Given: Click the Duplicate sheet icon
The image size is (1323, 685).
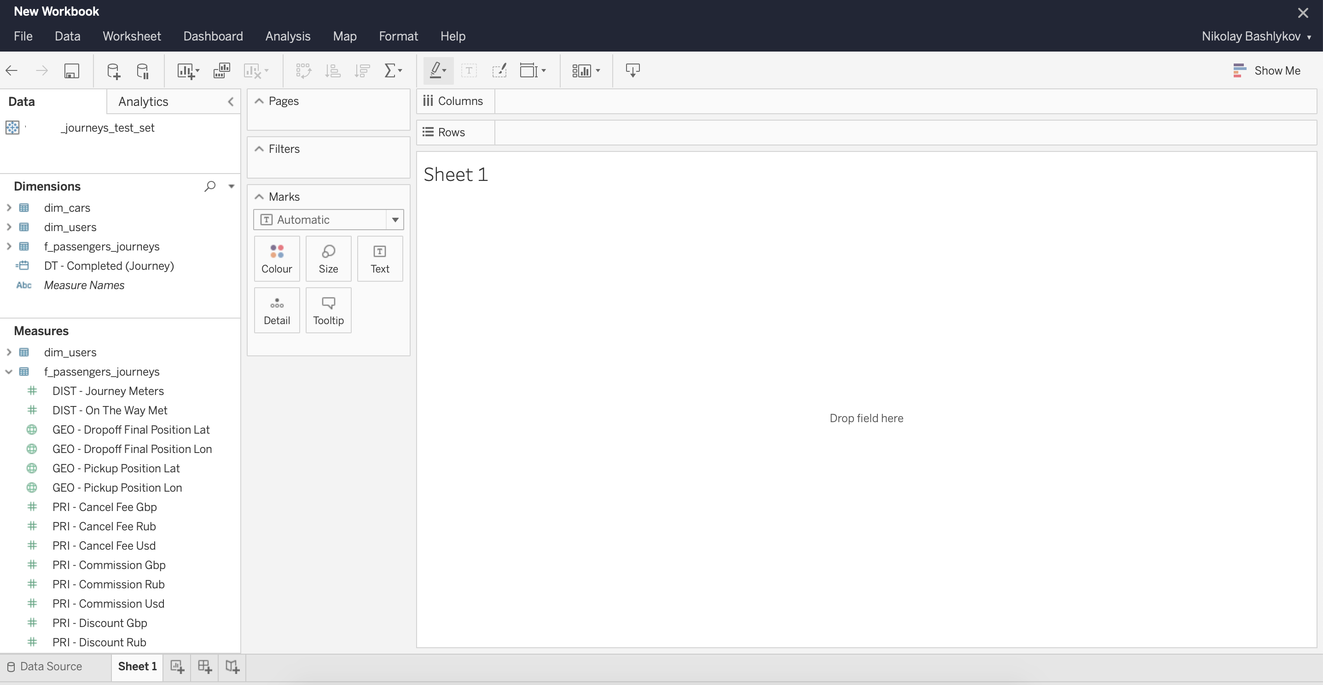Looking at the screenshot, I should tap(220, 70).
